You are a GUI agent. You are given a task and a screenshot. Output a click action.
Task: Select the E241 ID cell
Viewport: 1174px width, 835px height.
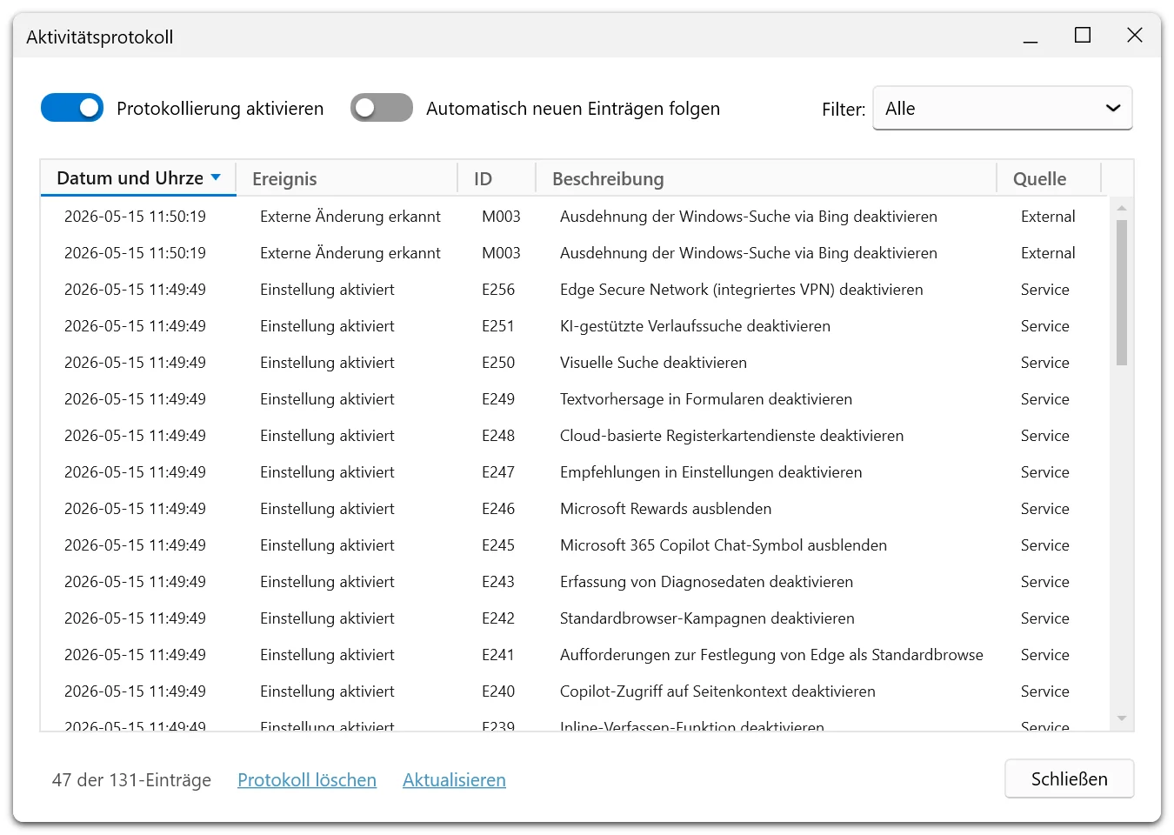coord(498,655)
